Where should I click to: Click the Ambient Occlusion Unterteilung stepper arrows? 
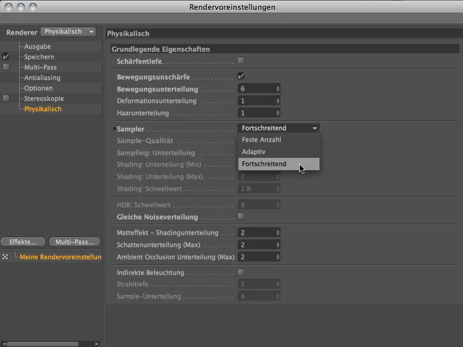[278, 257]
